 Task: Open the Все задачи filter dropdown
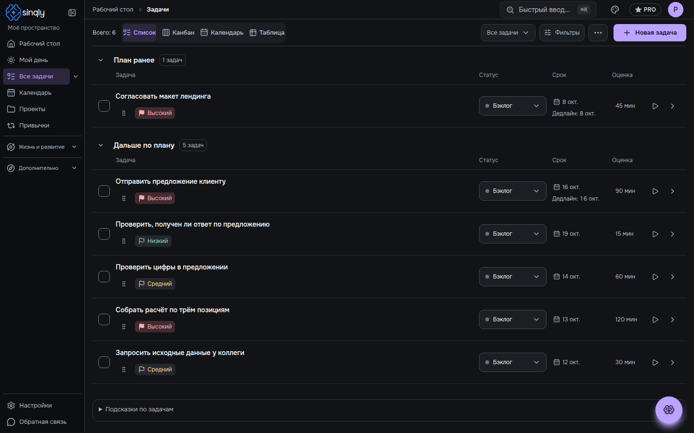pyautogui.click(x=508, y=33)
